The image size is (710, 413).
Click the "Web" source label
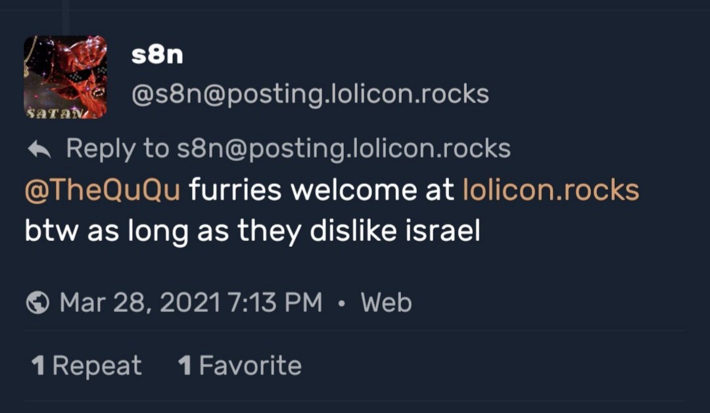point(386,303)
